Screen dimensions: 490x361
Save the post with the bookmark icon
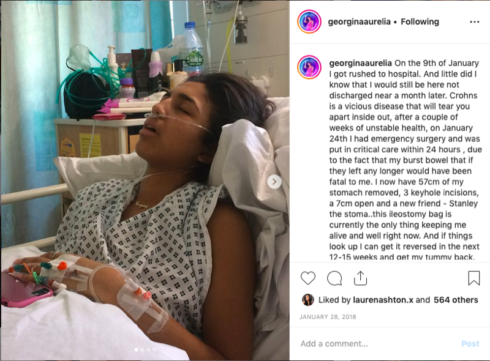click(473, 278)
